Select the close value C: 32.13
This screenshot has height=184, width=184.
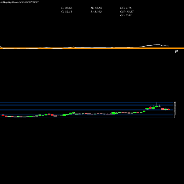[67, 12]
